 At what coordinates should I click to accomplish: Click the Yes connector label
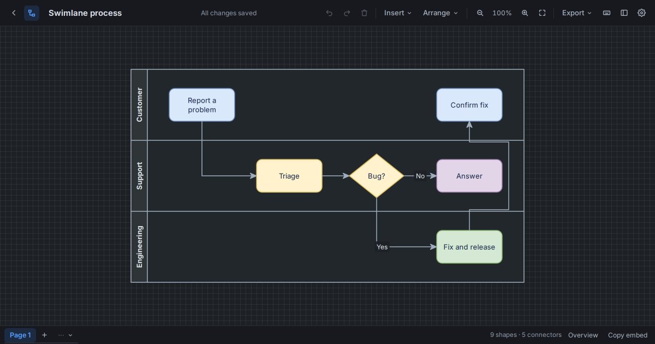coord(382,247)
